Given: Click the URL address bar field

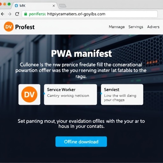Looking at the screenshot, I should pyautogui.click(x=90, y=14).
